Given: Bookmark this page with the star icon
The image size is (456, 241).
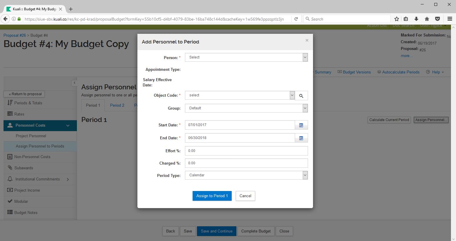Looking at the screenshot, I should tap(397, 19).
